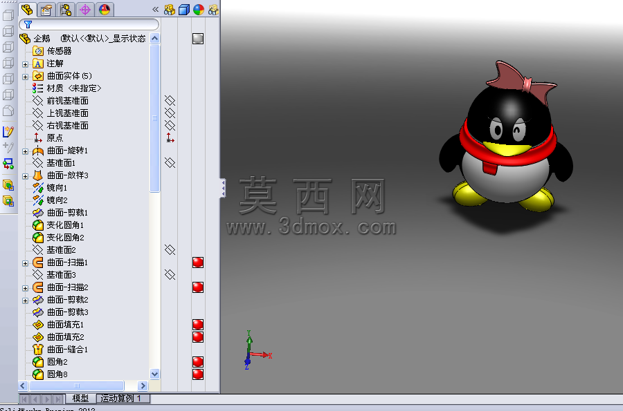This screenshot has height=411, width=623.
Task: Click the 圆角8 fillet icon
Action: coord(38,374)
